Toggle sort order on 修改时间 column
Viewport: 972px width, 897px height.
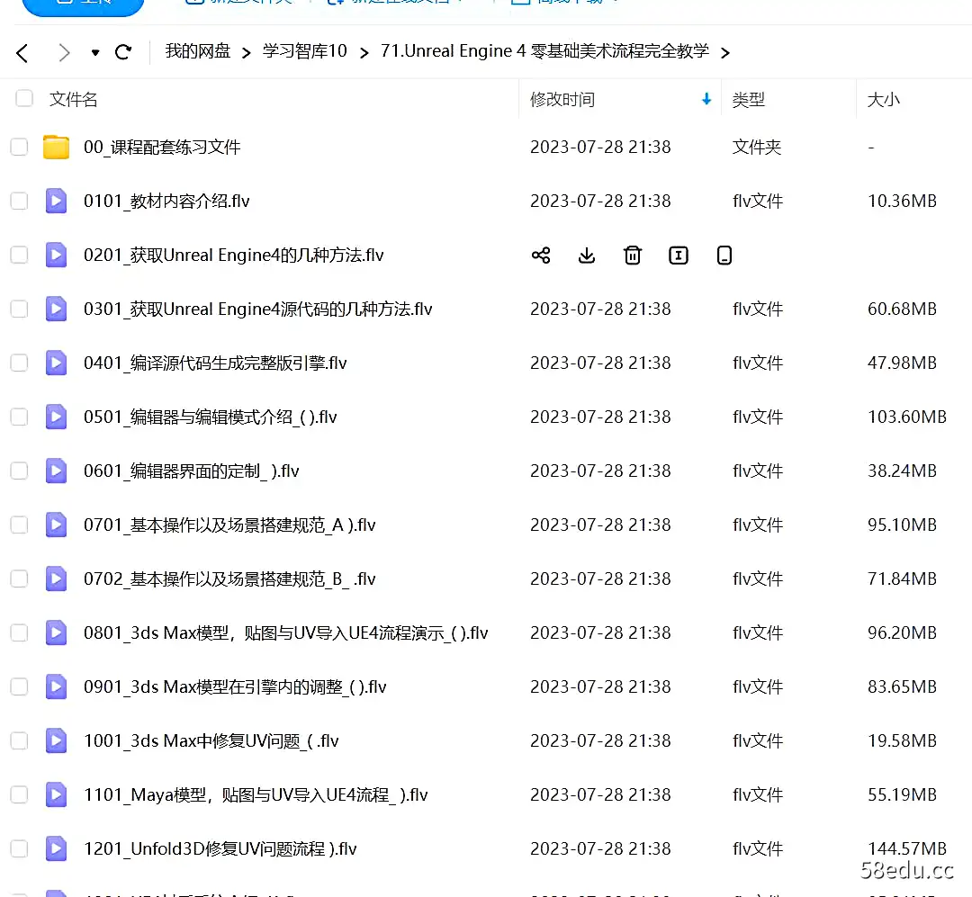[706, 99]
